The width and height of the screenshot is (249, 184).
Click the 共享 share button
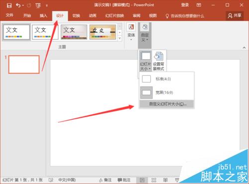click(x=235, y=15)
